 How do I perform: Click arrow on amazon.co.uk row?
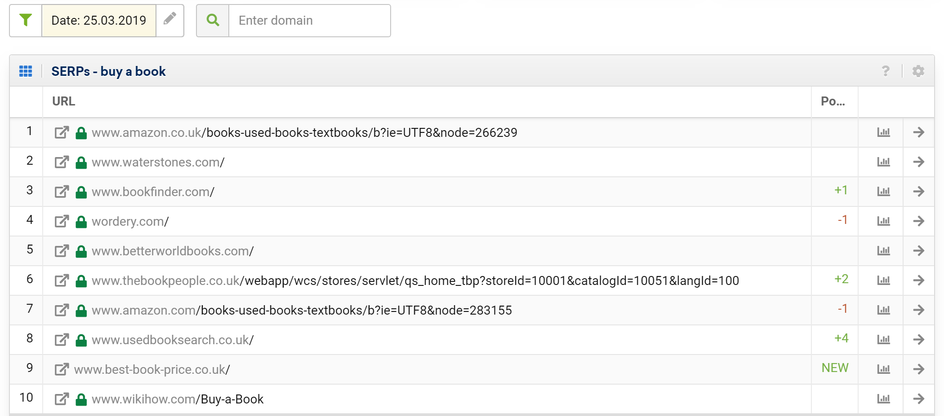[918, 132]
